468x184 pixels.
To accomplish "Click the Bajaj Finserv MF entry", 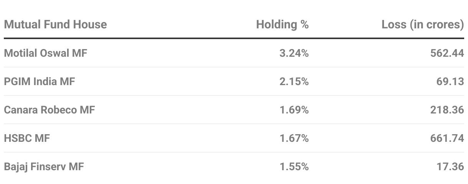I will click(44, 167).
